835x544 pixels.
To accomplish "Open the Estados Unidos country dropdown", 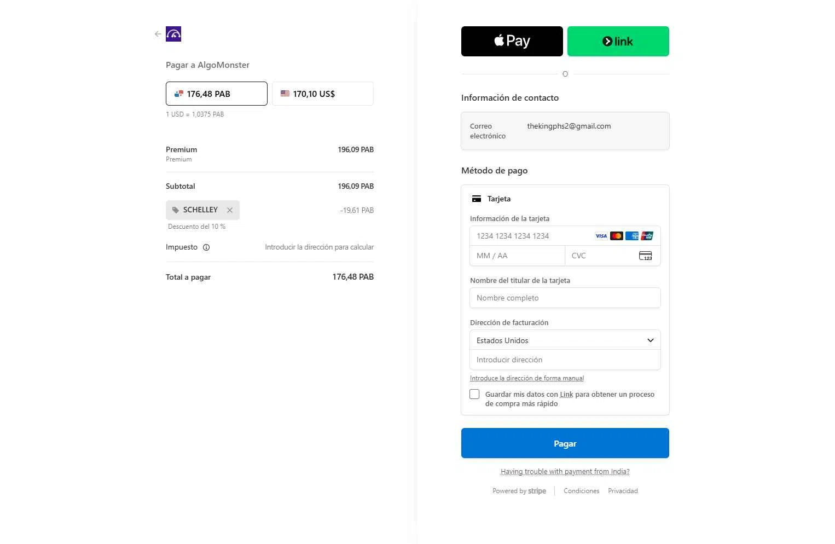I will pyautogui.click(x=565, y=340).
